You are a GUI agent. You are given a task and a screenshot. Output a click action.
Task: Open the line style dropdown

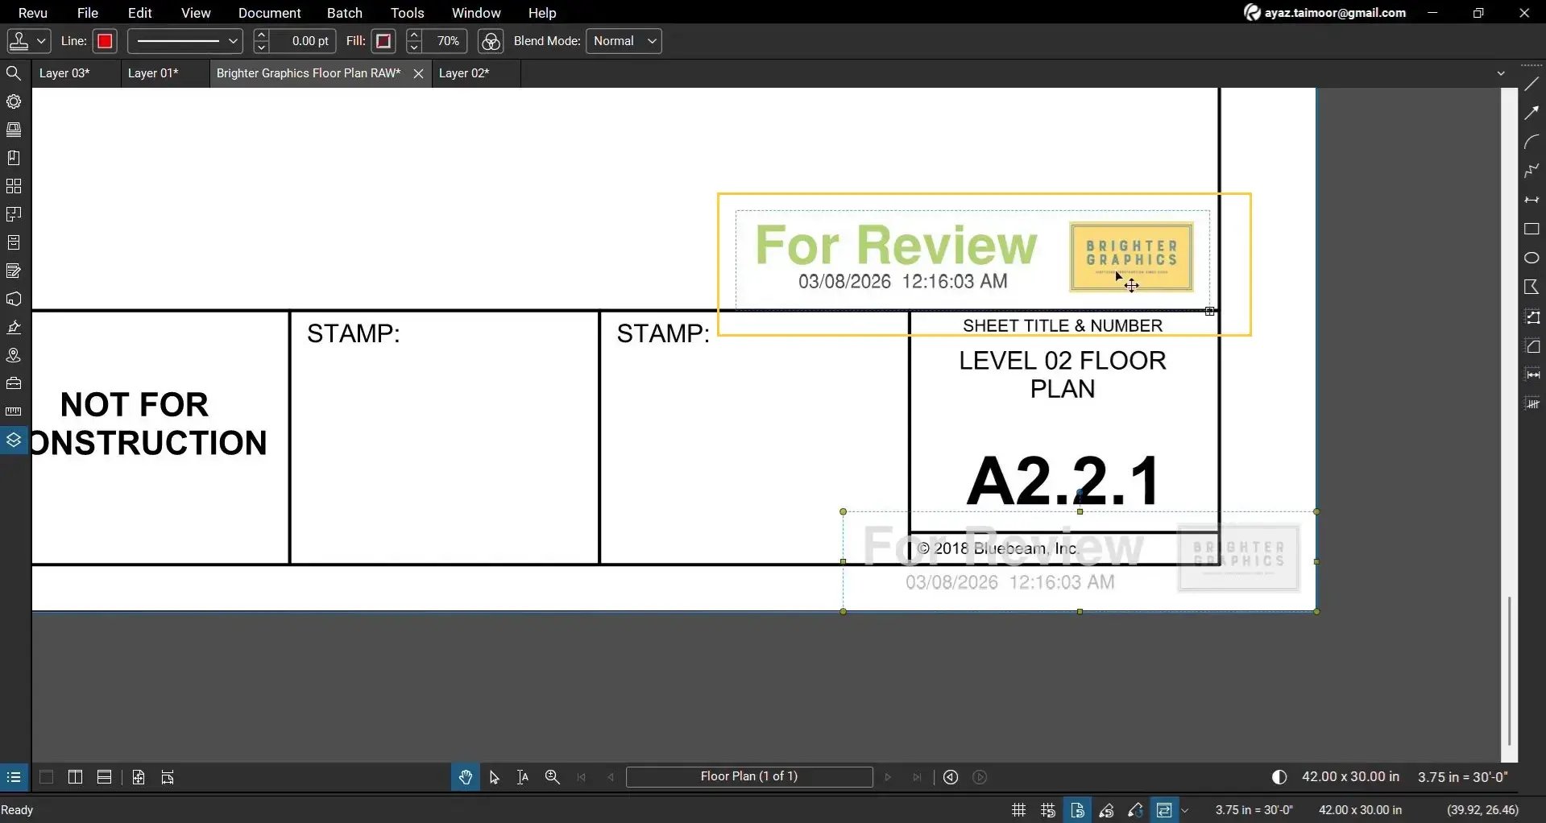click(184, 41)
